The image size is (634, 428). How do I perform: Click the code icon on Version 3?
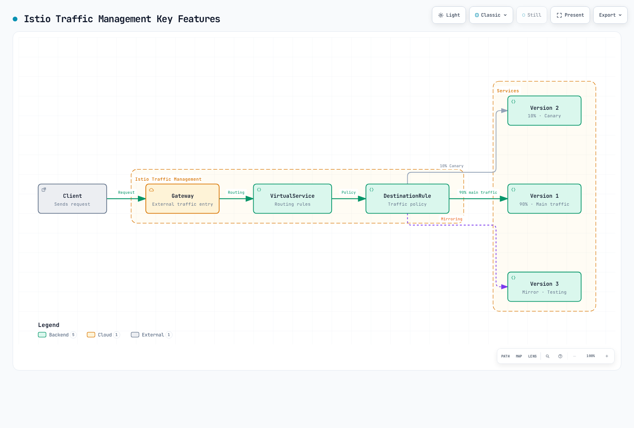[514, 278]
